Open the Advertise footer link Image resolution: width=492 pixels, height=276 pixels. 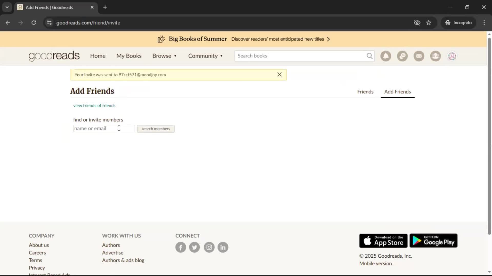point(113,253)
